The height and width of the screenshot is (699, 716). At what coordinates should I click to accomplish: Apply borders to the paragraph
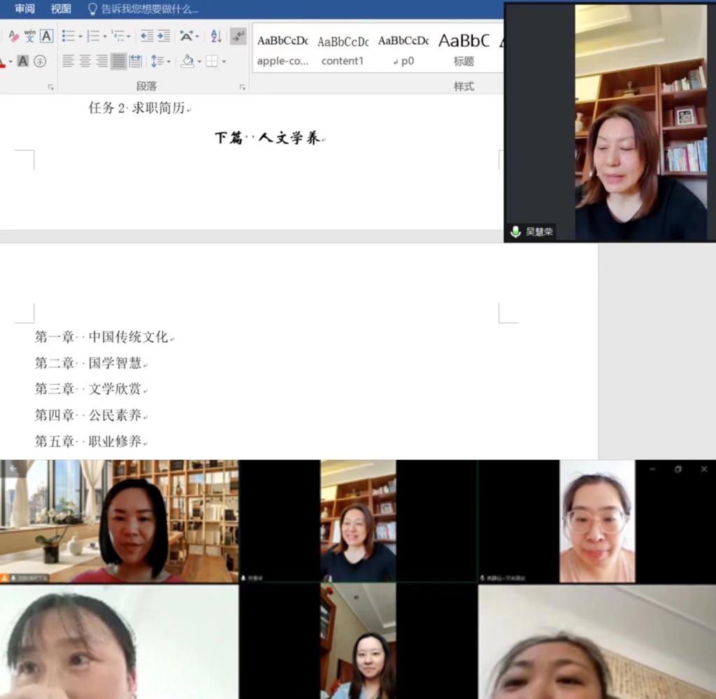(211, 61)
